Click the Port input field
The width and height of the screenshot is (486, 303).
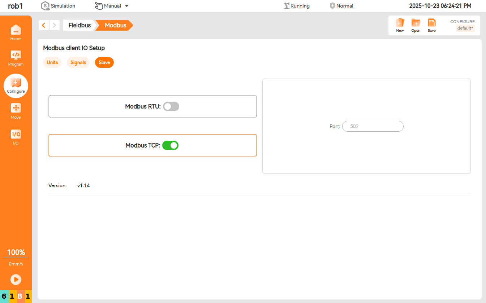[x=373, y=126]
